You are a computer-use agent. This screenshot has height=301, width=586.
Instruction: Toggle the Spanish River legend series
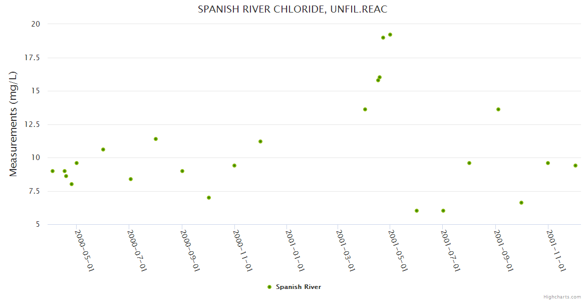coord(298,287)
